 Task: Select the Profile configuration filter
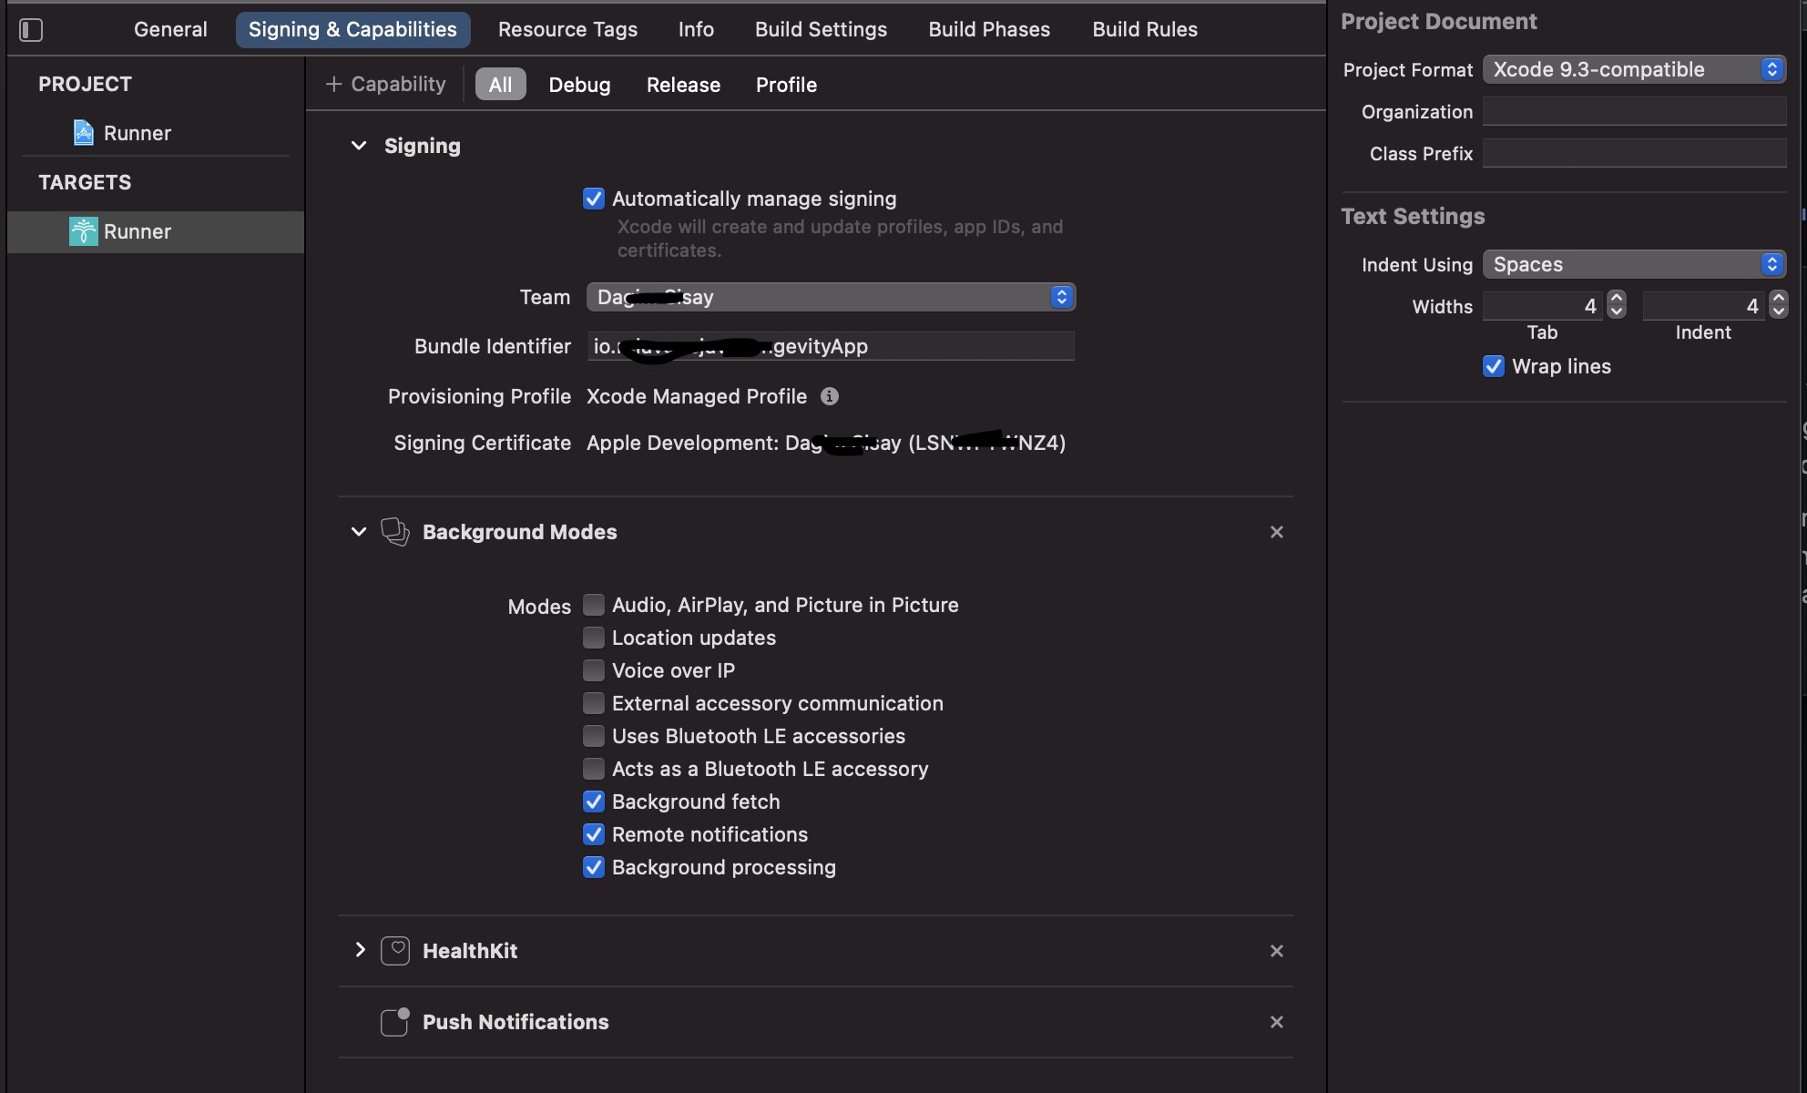(x=786, y=85)
